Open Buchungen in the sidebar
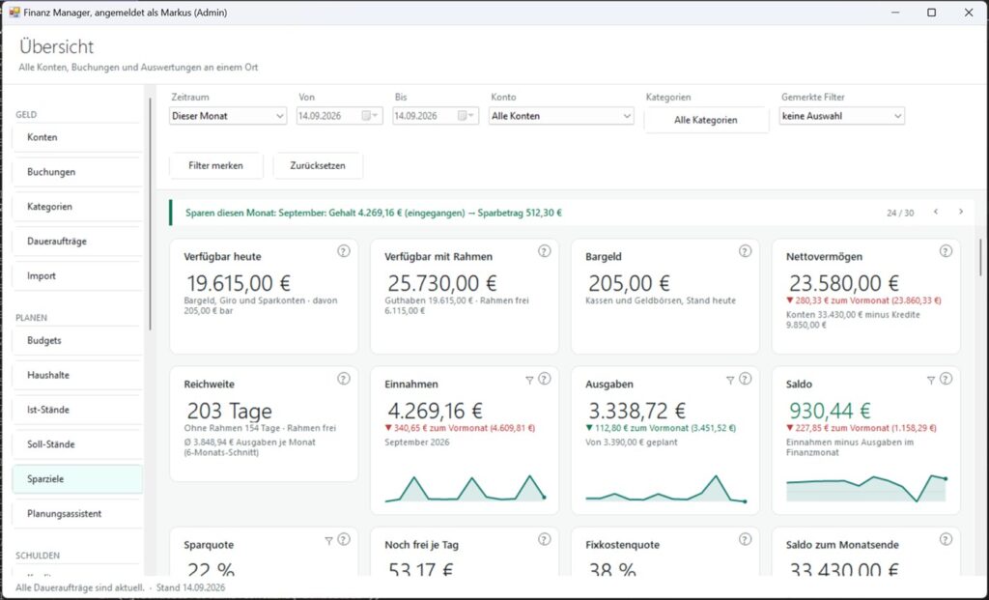 click(x=77, y=172)
